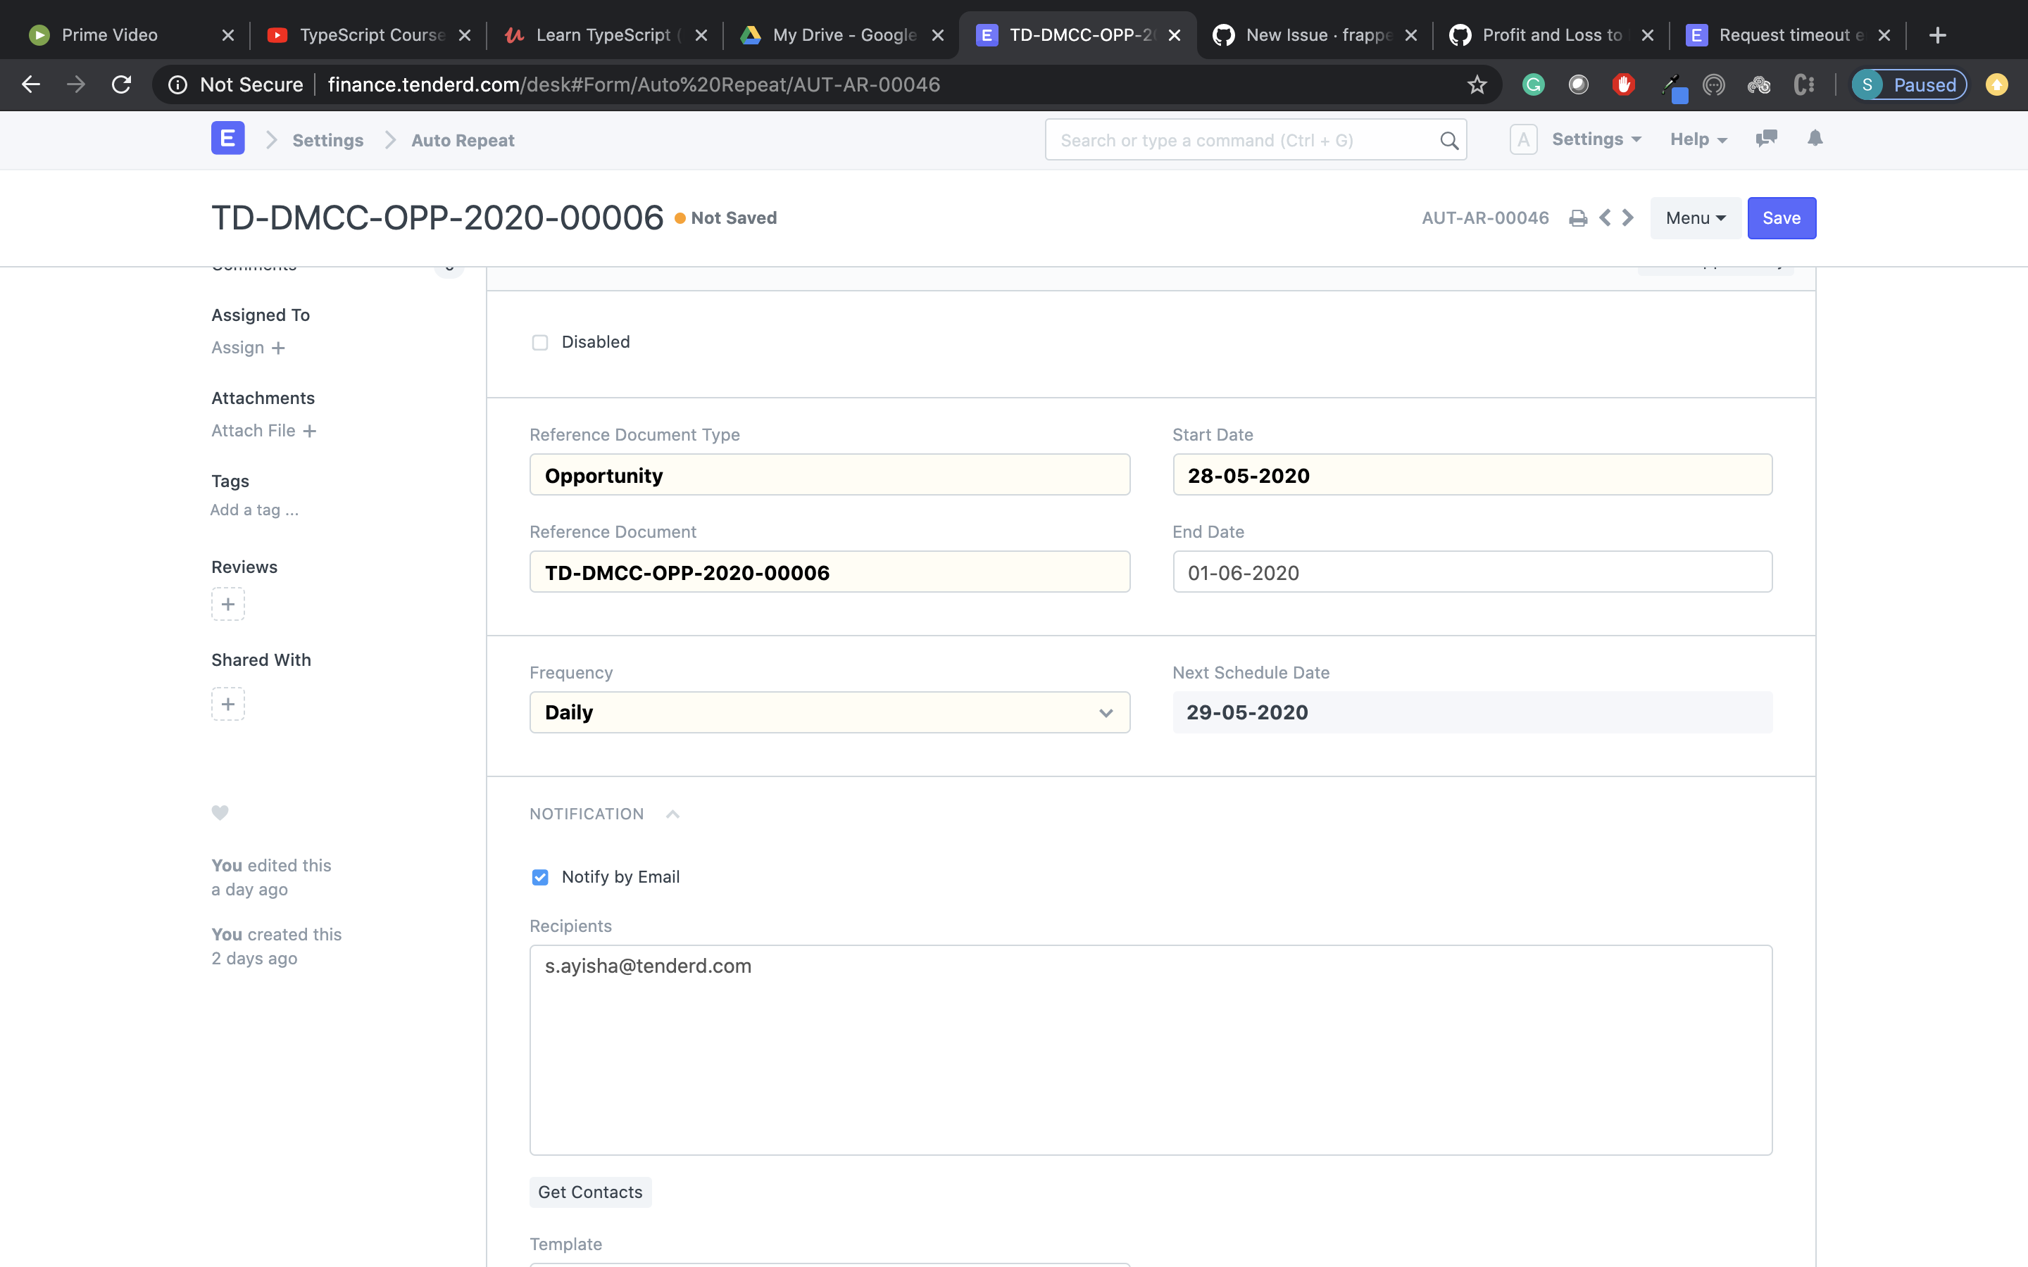Open the AdBlock extension icon

[1624, 84]
